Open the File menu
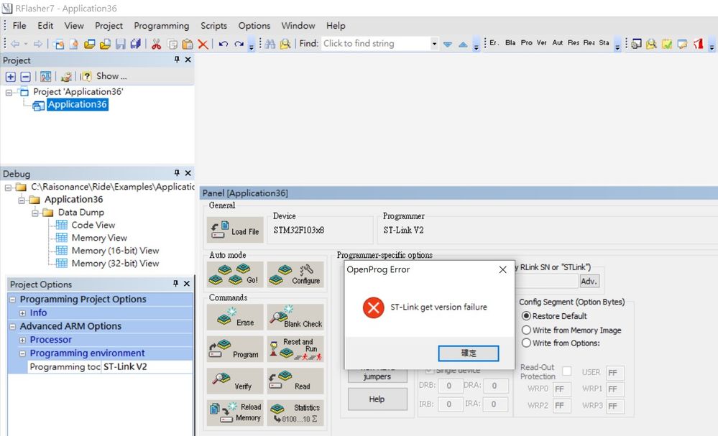Screen dimensions: 718x436 pos(19,26)
